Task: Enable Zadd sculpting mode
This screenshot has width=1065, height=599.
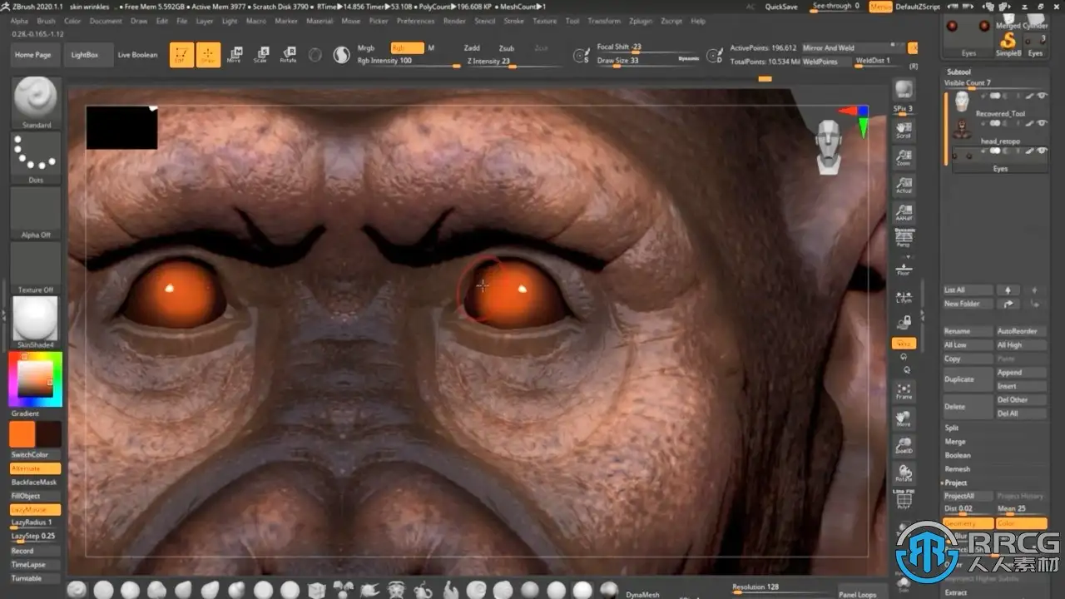Action: 472,48
